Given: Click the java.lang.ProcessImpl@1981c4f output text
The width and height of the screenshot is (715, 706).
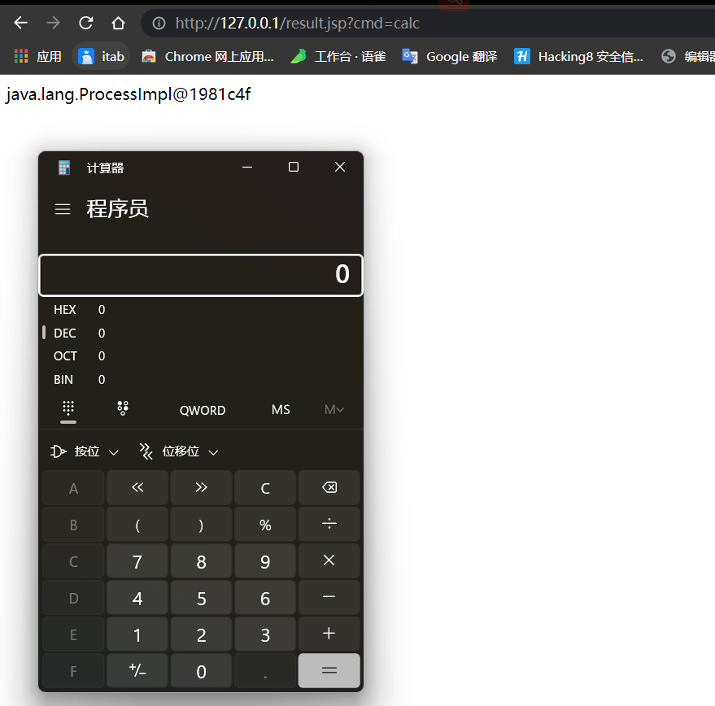Looking at the screenshot, I should pos(129,94).
